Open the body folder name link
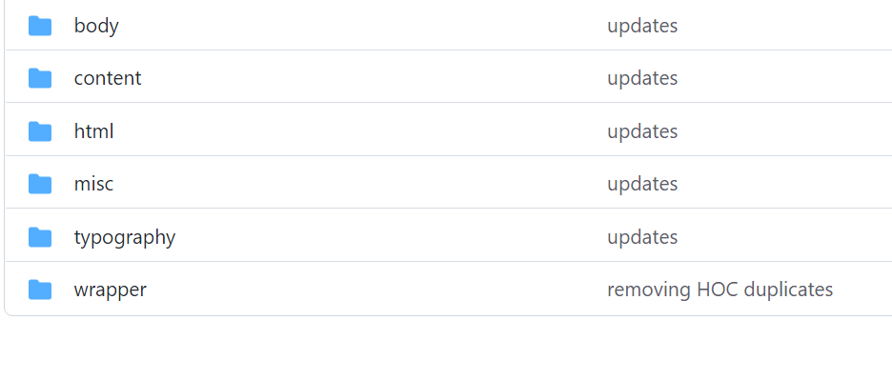This screenshot has width=892, height=380. point(96,26)
